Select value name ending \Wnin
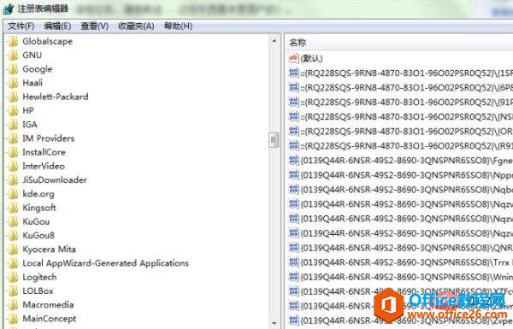 coord(406,277)
